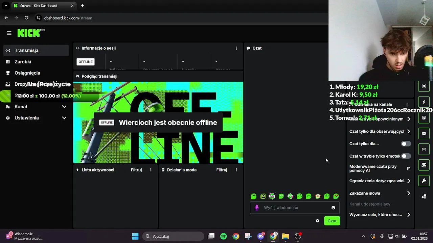The height and width of the screenshot is (243, 433).
Task: Click the broadcast signal icon in right sidebar
Action: [424, 149]
